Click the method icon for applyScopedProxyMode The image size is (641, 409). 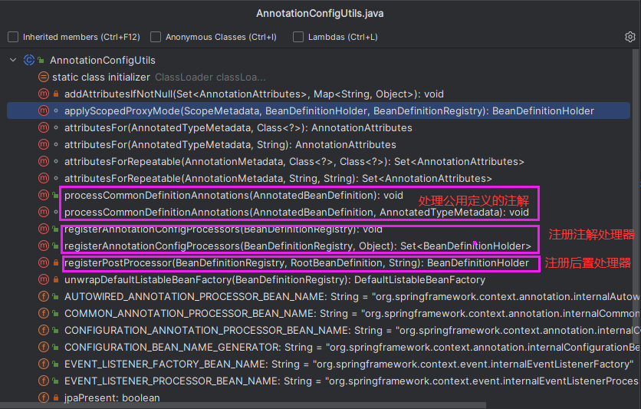44,110
